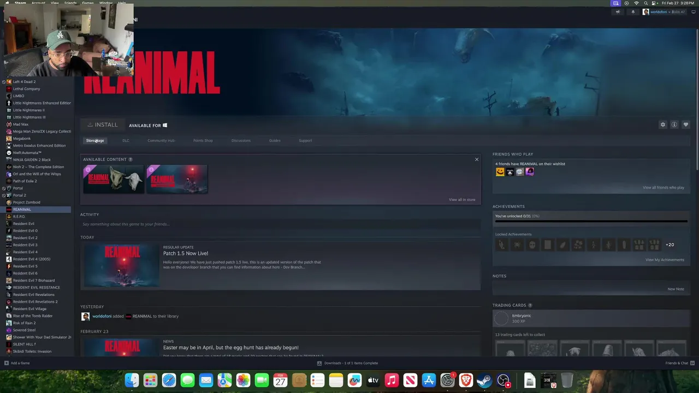
Task: Open the DLC tab
Action: 126,141
